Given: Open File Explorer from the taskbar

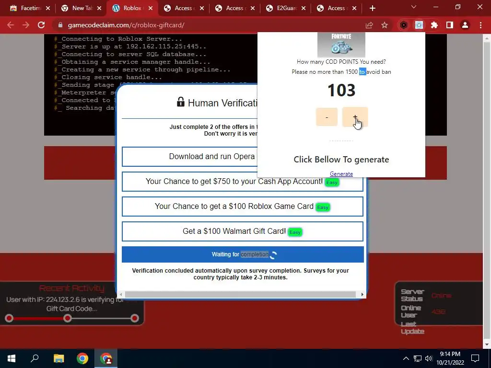Looking at the screenshot, I should (x=58, y=358).
